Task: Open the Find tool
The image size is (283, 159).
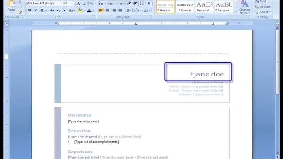Action: pos(262,1)
